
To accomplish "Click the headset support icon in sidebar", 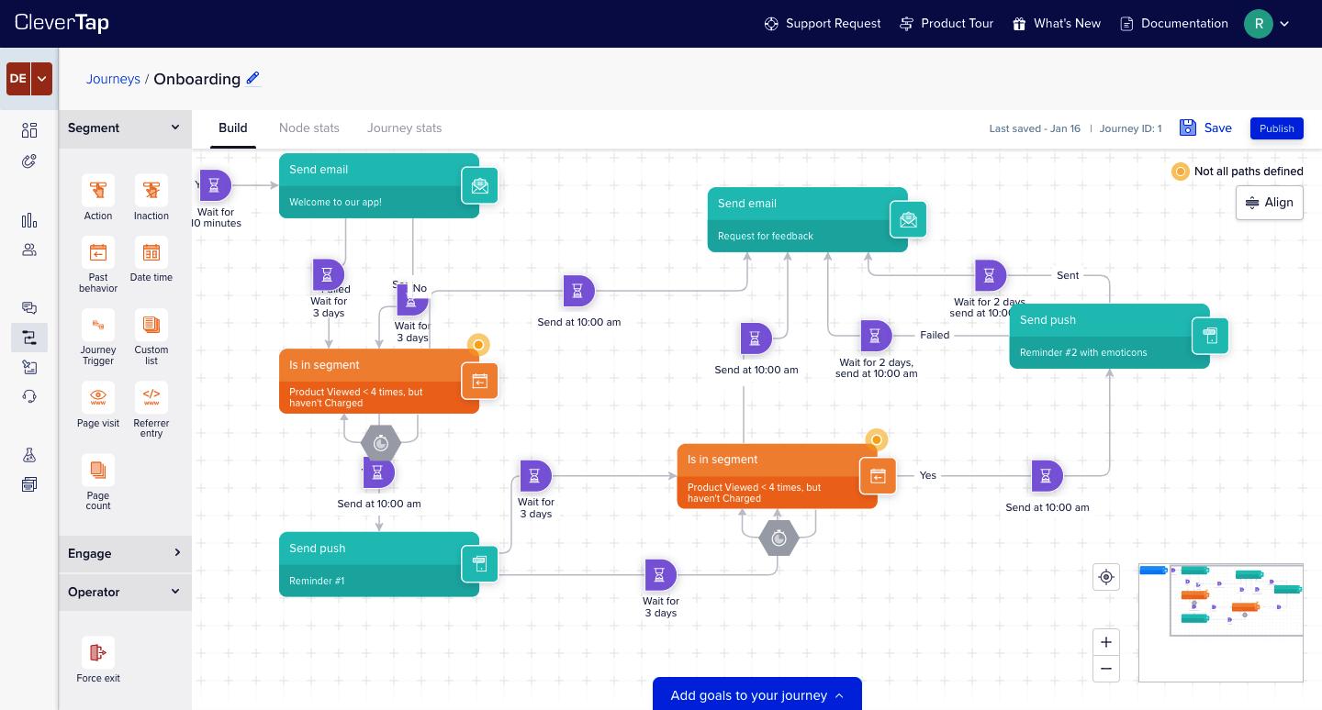I will click(x=29, y=396).
